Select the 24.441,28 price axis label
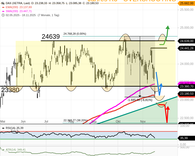 click(186, 48)
